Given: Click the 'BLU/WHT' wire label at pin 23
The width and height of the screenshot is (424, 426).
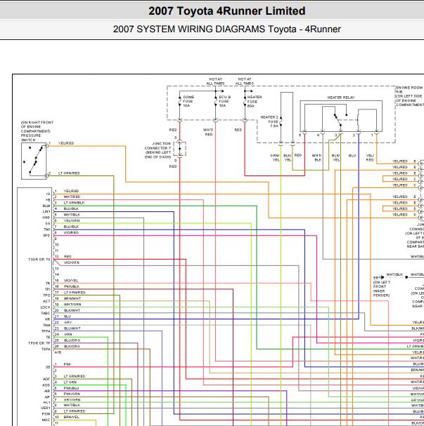Looking at the screenshot, I should tap(72, 328).
